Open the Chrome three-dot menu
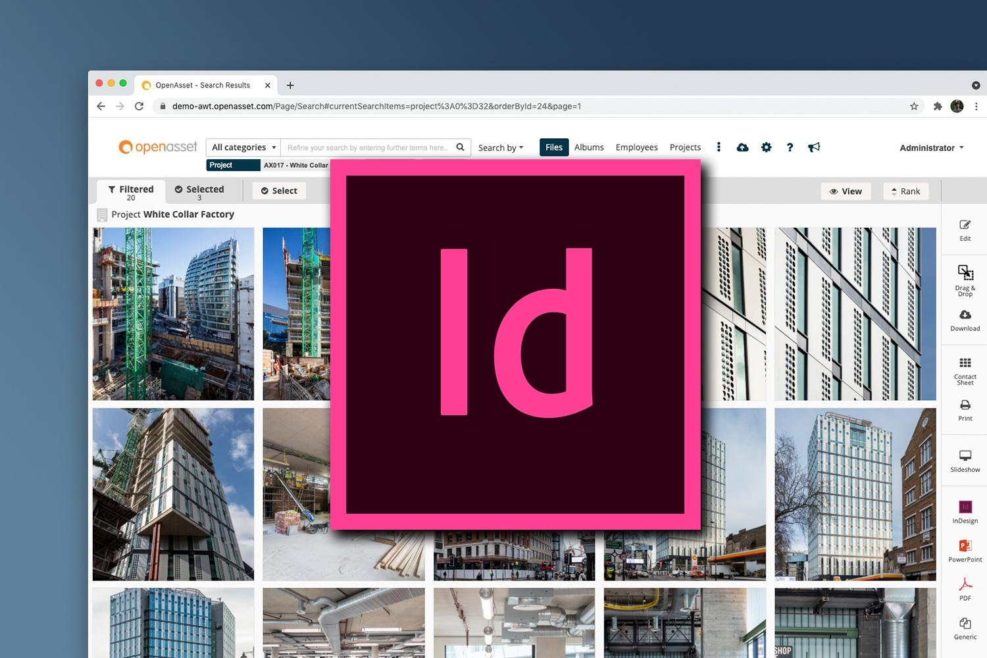987x658 pixels. pos(976,106)
